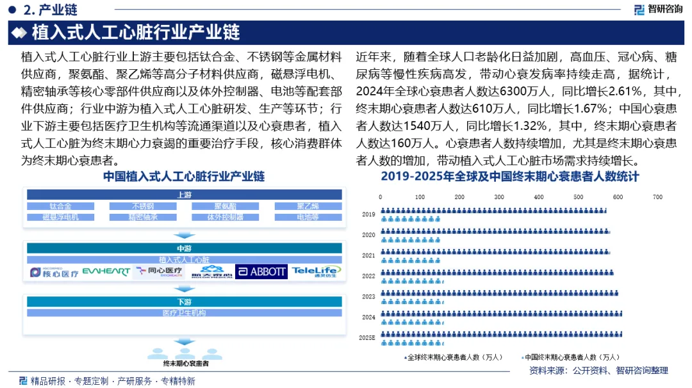Click the 智研咨询 logo at top right
Screen dimensions: 692x388
coord(658,9)
